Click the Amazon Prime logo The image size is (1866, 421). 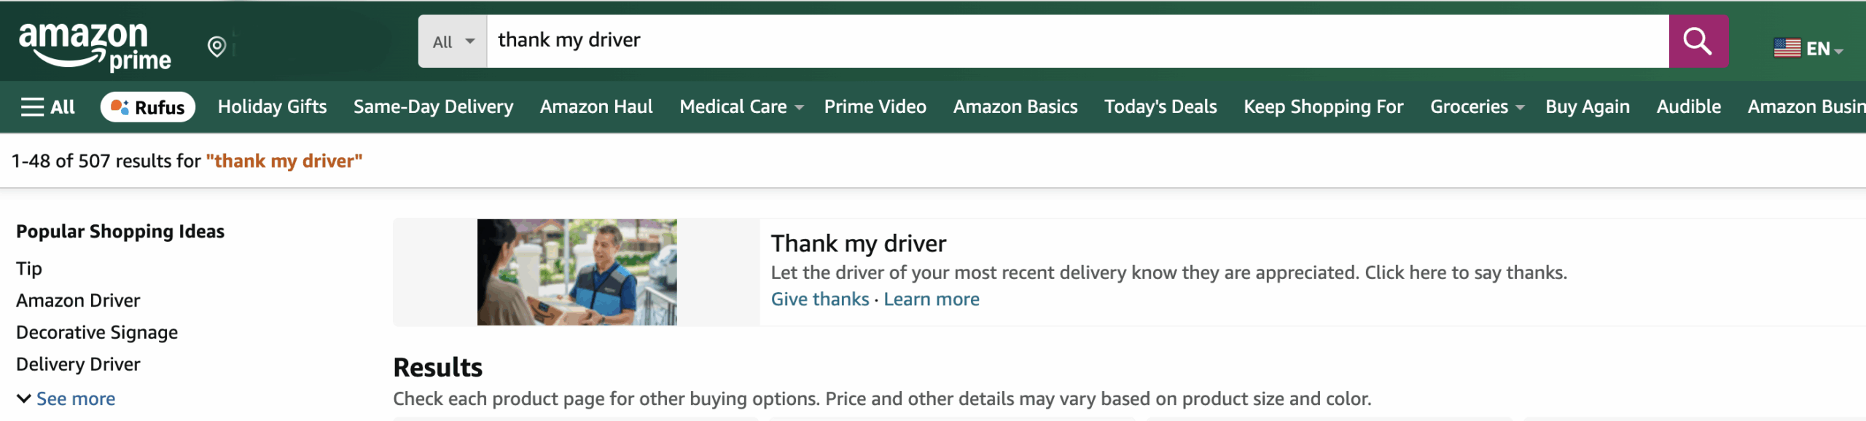click(x=95, y=46)
